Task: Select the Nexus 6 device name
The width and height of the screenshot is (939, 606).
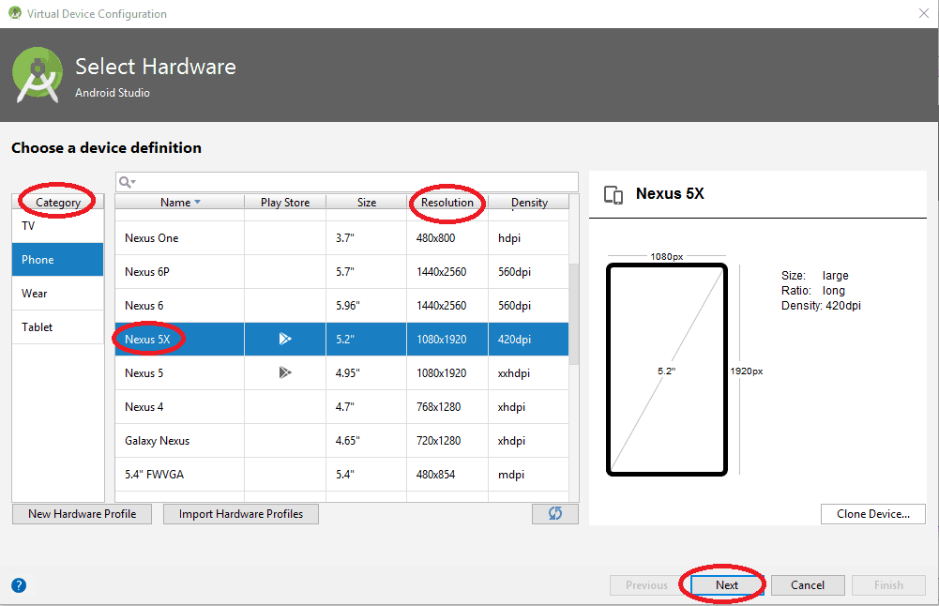Action: (144, 306)
